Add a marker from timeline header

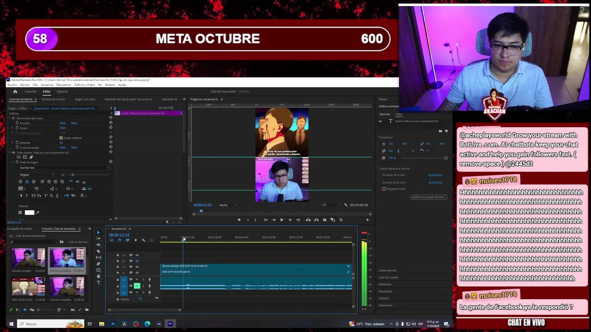[135, 240]
